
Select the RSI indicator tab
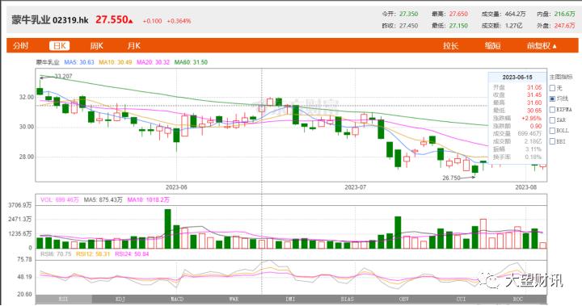point(64,299)
